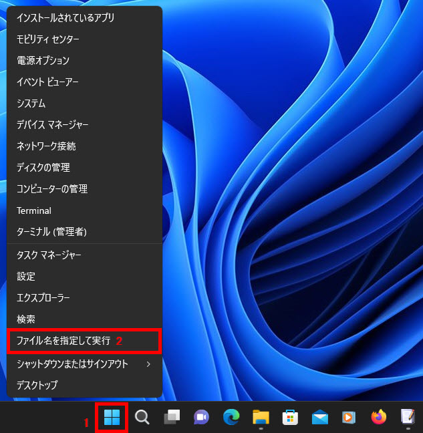Image resolution: width=423 pixels, height=433 pixels.
Task: Open taskbar Search magnifier icon
Action: [142, 418]
